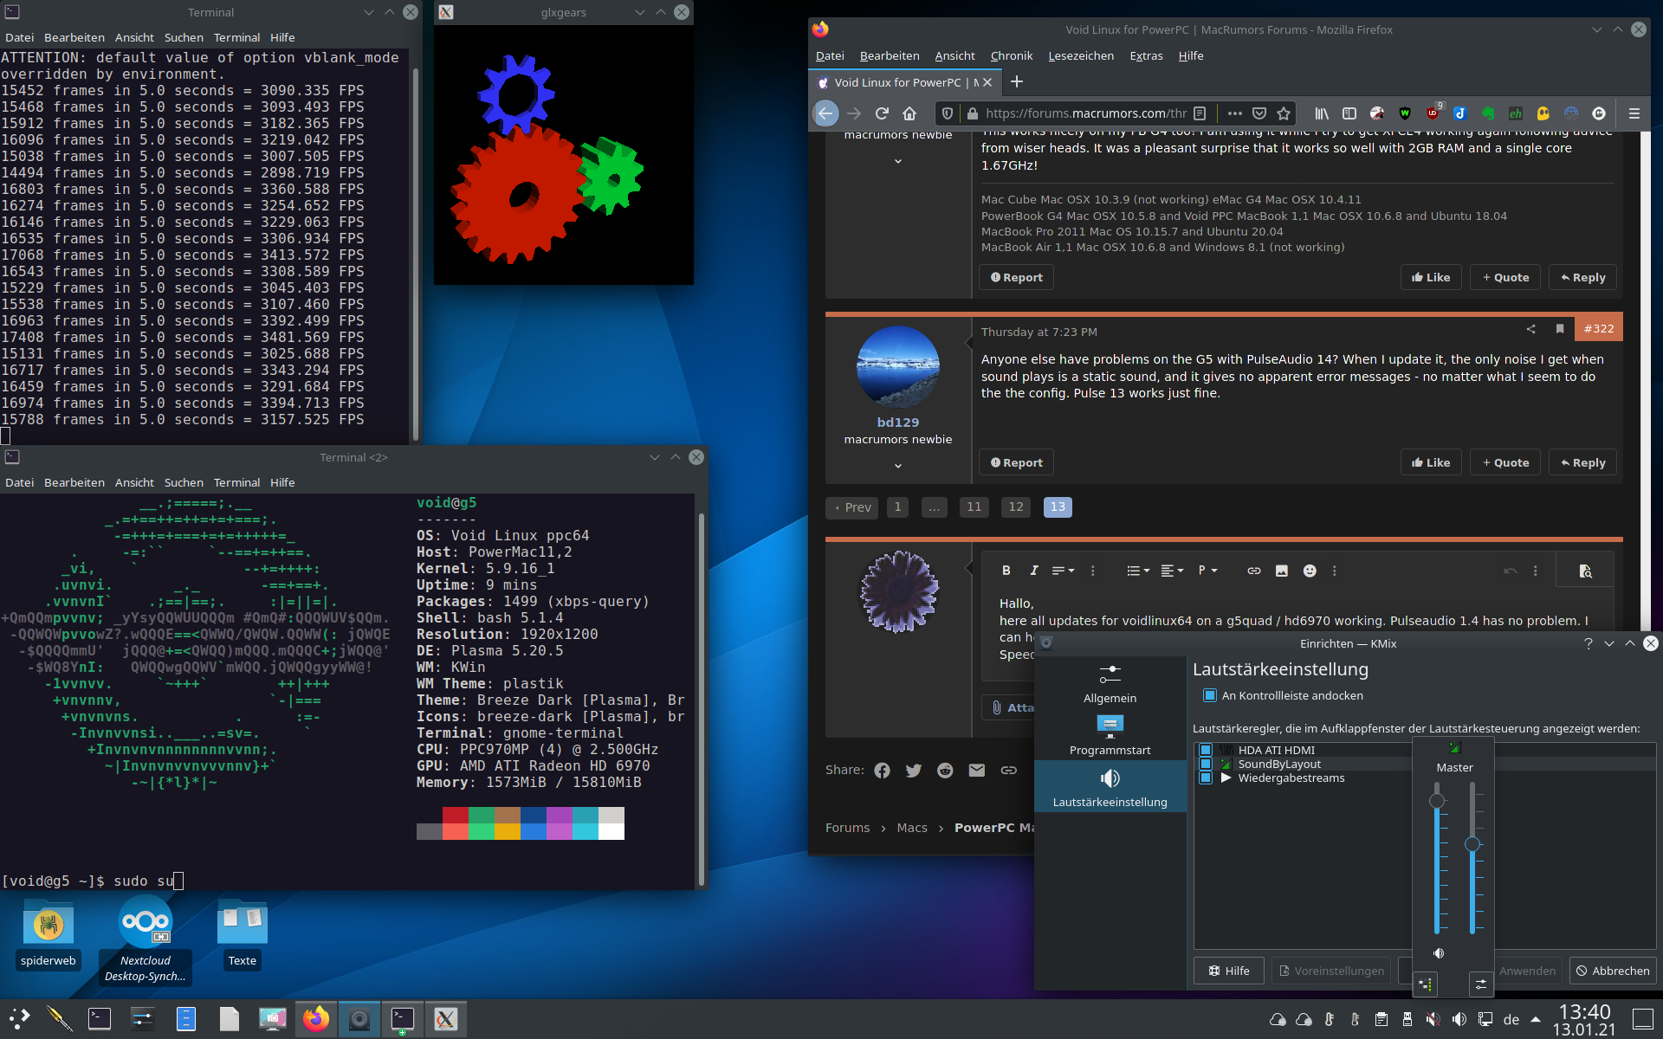The height and width of the screenshot is (1039, 1663).
Task: Open Firefox from the taskbar
Action: pyautogui.click(x=316, y=1019)
